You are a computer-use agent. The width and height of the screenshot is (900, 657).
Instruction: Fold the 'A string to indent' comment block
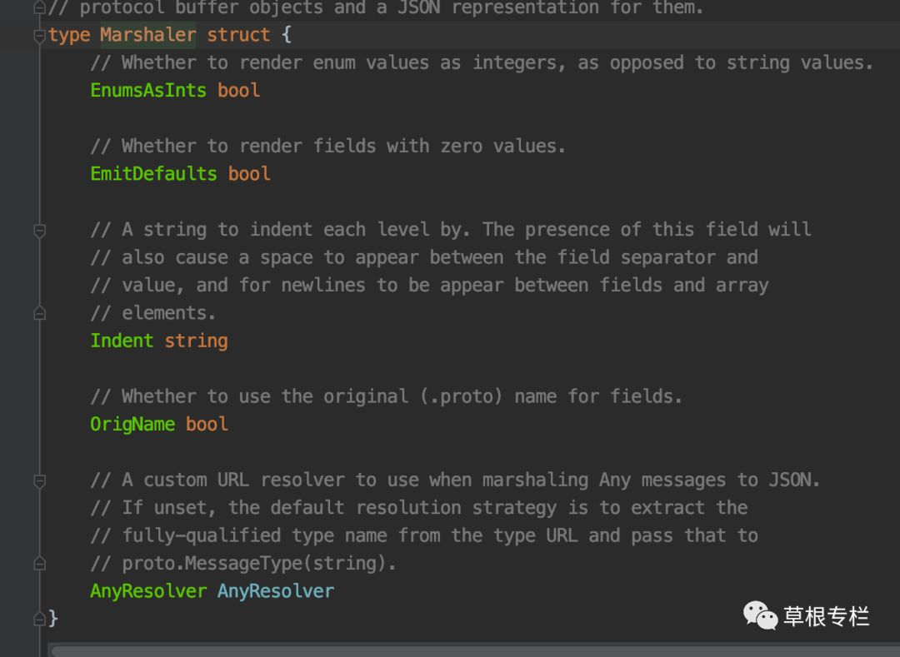(x=40, y=231)
